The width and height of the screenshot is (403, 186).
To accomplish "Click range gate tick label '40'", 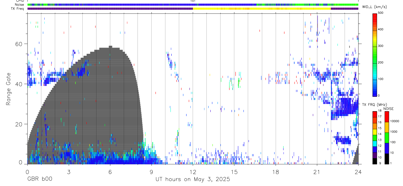I will coord(19,84).
